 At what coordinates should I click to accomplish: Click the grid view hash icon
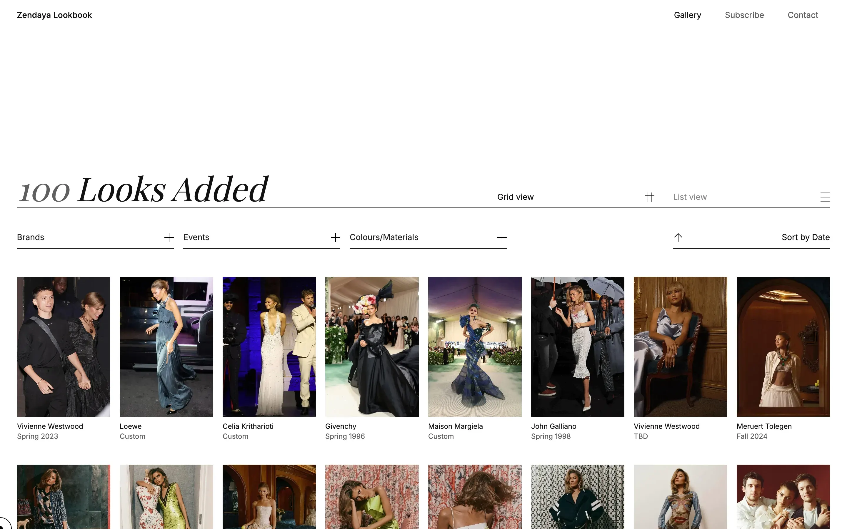[x=649, y=197]
